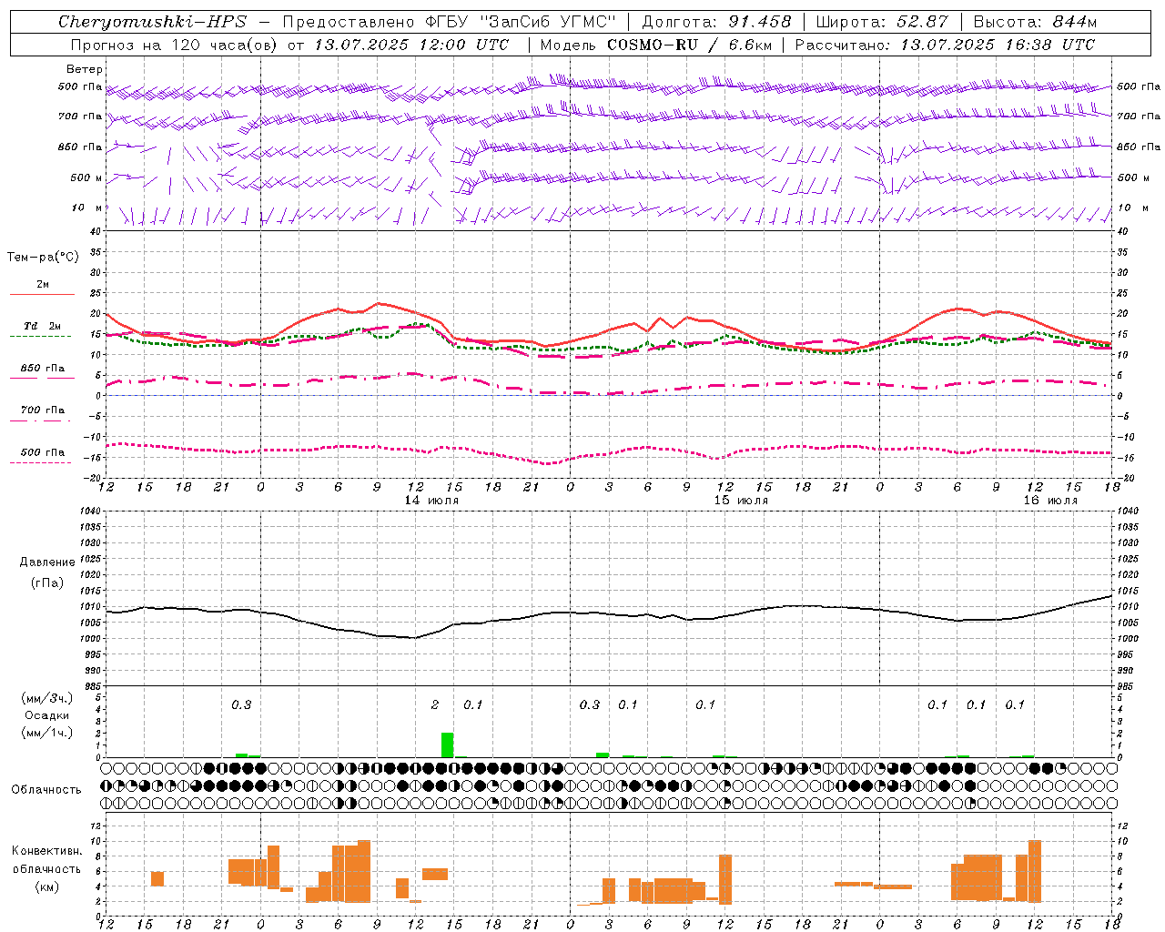Click the dotted line sample under temperature '500 гПа' legend
Screen dimensions: 1165x932
40,462
